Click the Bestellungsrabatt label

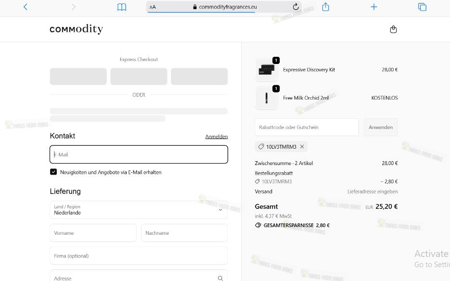tap(273, 173)
